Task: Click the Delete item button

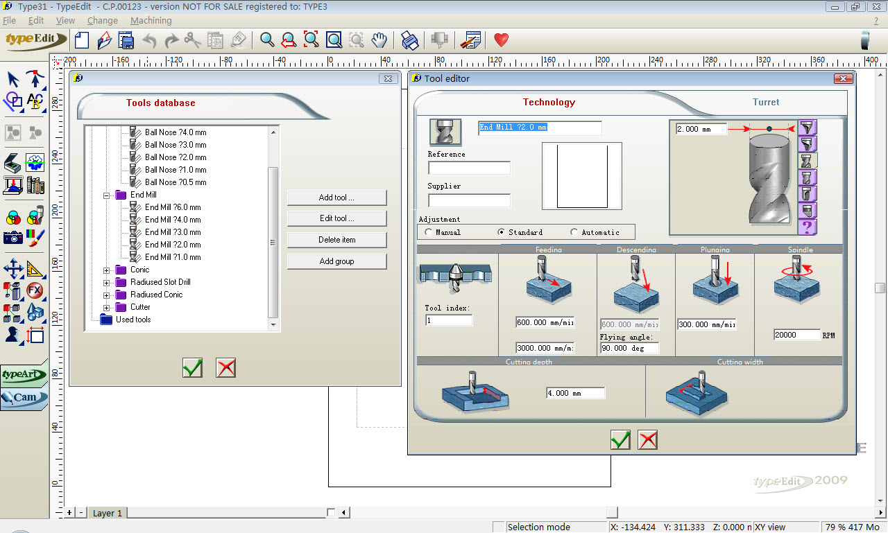Action: pos(336,240)
